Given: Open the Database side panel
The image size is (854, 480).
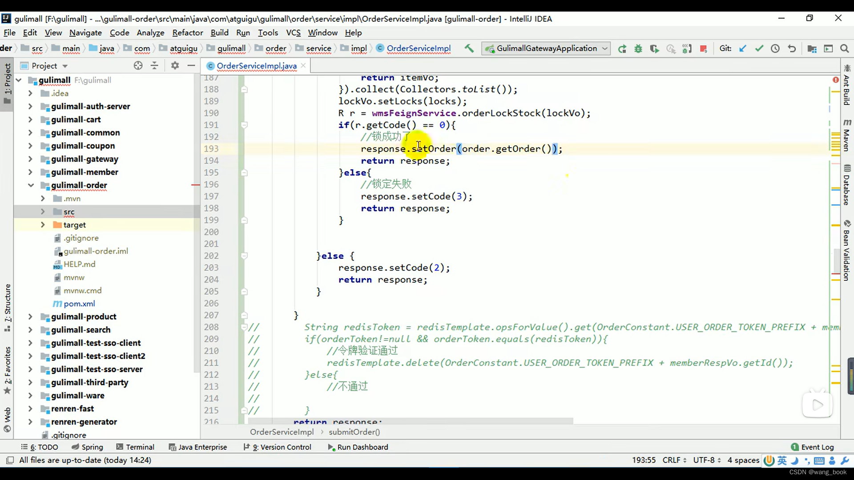Looking at the screenshot, I should (x=847, y=185).
